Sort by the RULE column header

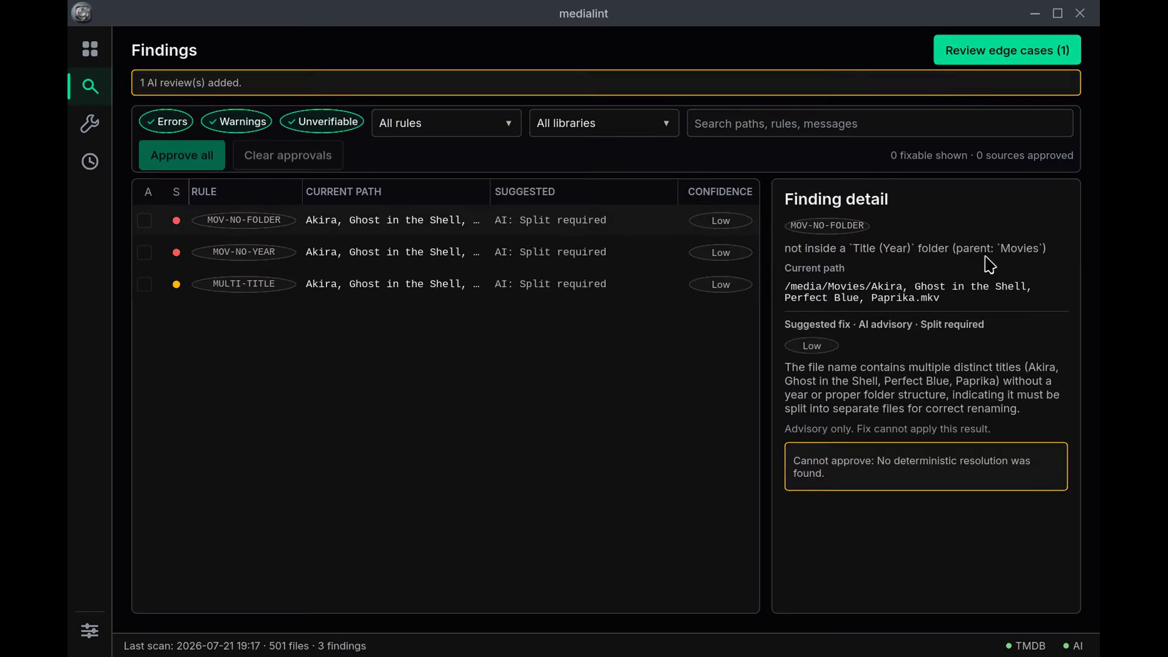point(204,192)
